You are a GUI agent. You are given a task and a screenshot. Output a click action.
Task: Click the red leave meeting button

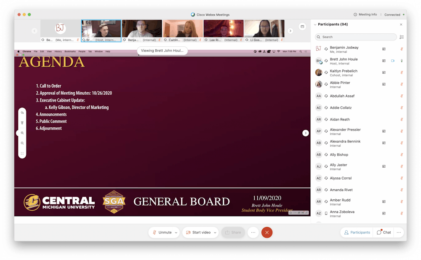[266, 232]
